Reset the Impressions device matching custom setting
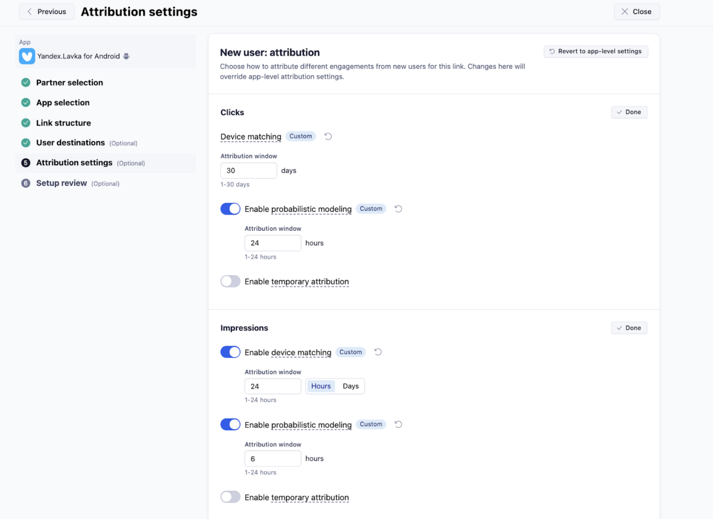The image size is (713, 519). click(378, 352)
